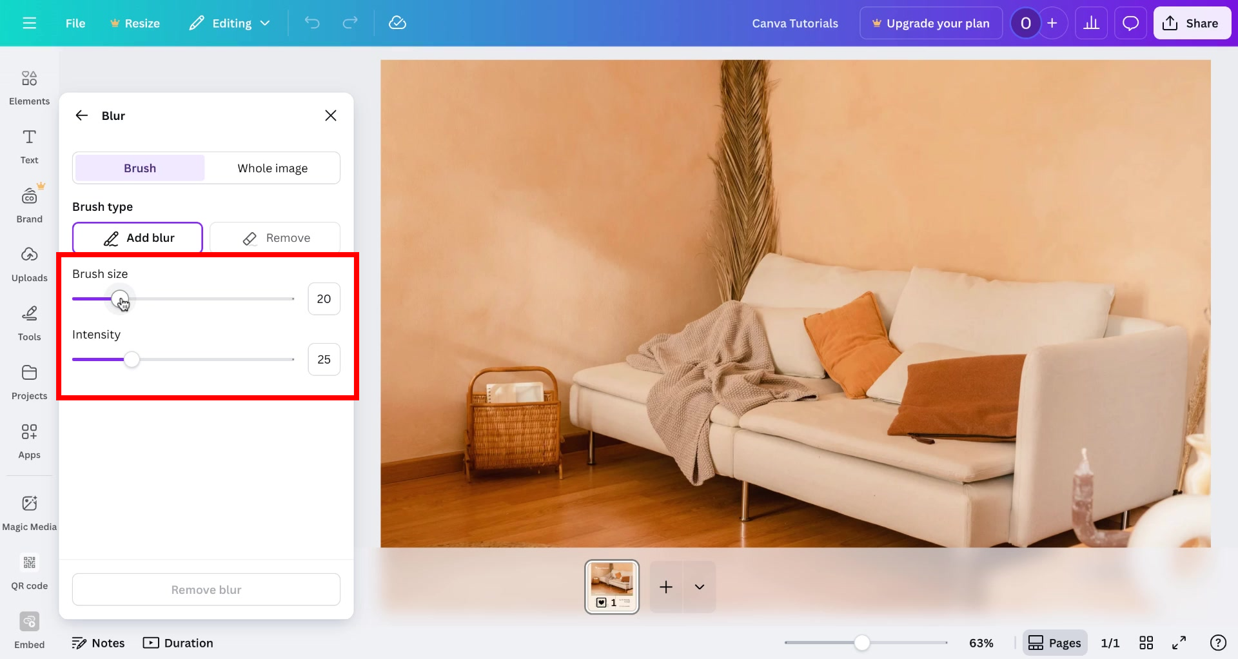Screen dimensions: 1238x659
Task: Open Magic Media in the sidebar
Action: [29, 511]
